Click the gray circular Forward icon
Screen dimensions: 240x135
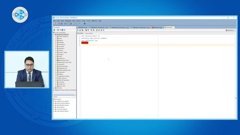click(x=74, y=24)
